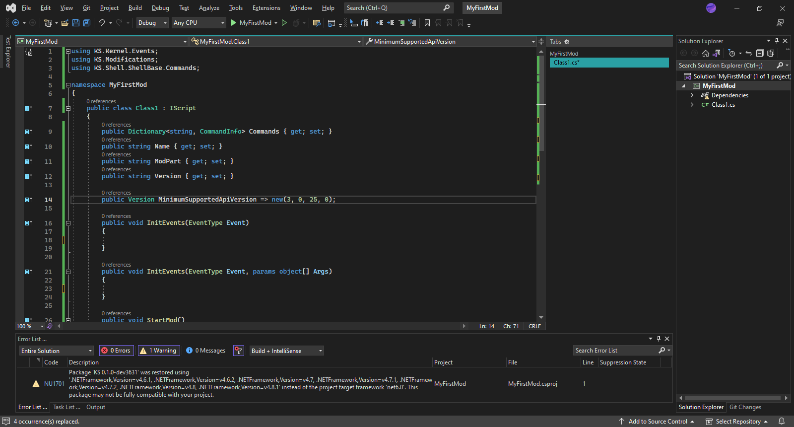The height and width of the screenshot is (427, 794).
Task: Click the Save All toolbar icon
Action: pos(87,23)
